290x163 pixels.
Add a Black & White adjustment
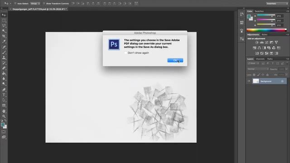click(x=264, y=48)
